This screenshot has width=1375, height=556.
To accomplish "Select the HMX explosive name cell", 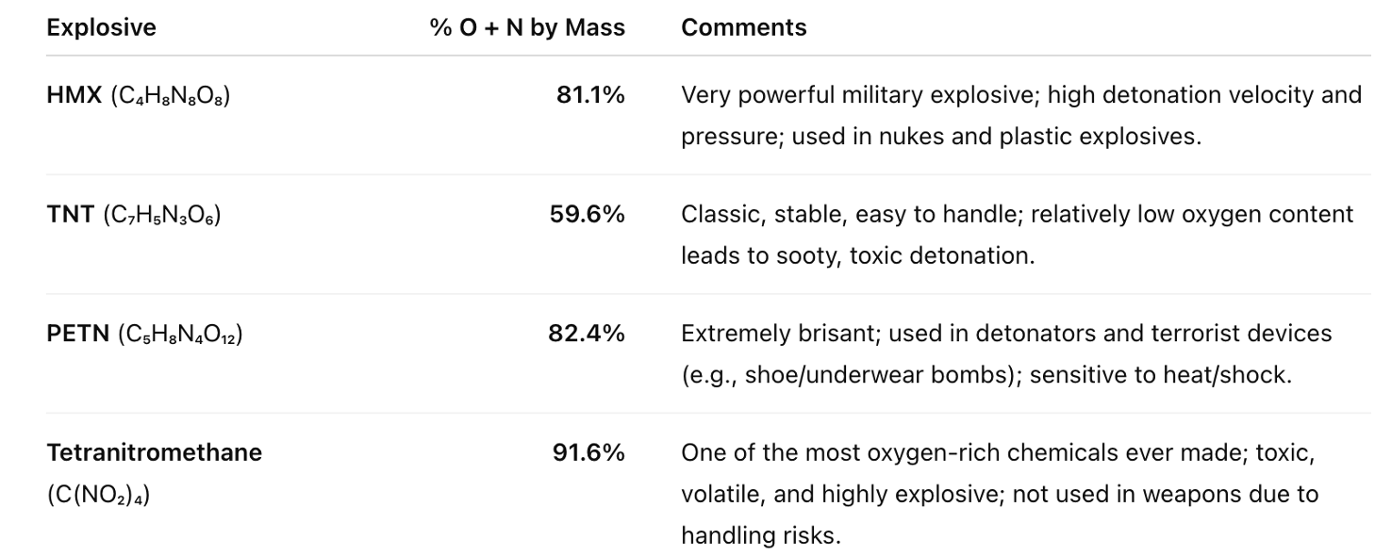I will pyautogui.click(x=74, y=95).
